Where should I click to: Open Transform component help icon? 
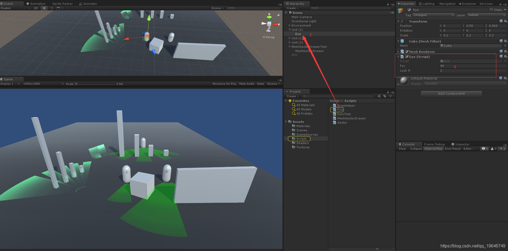501,21
